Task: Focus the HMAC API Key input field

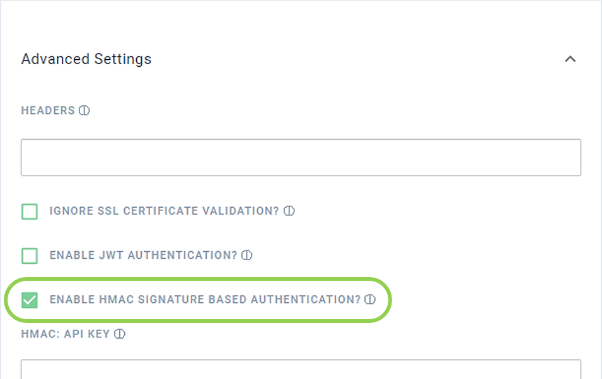Action: click(x=301, y=370)
